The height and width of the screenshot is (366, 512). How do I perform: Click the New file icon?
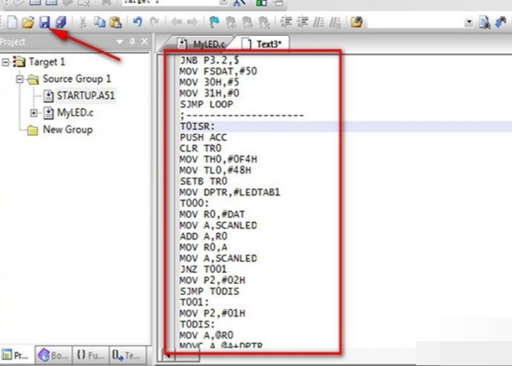[12, 20]
